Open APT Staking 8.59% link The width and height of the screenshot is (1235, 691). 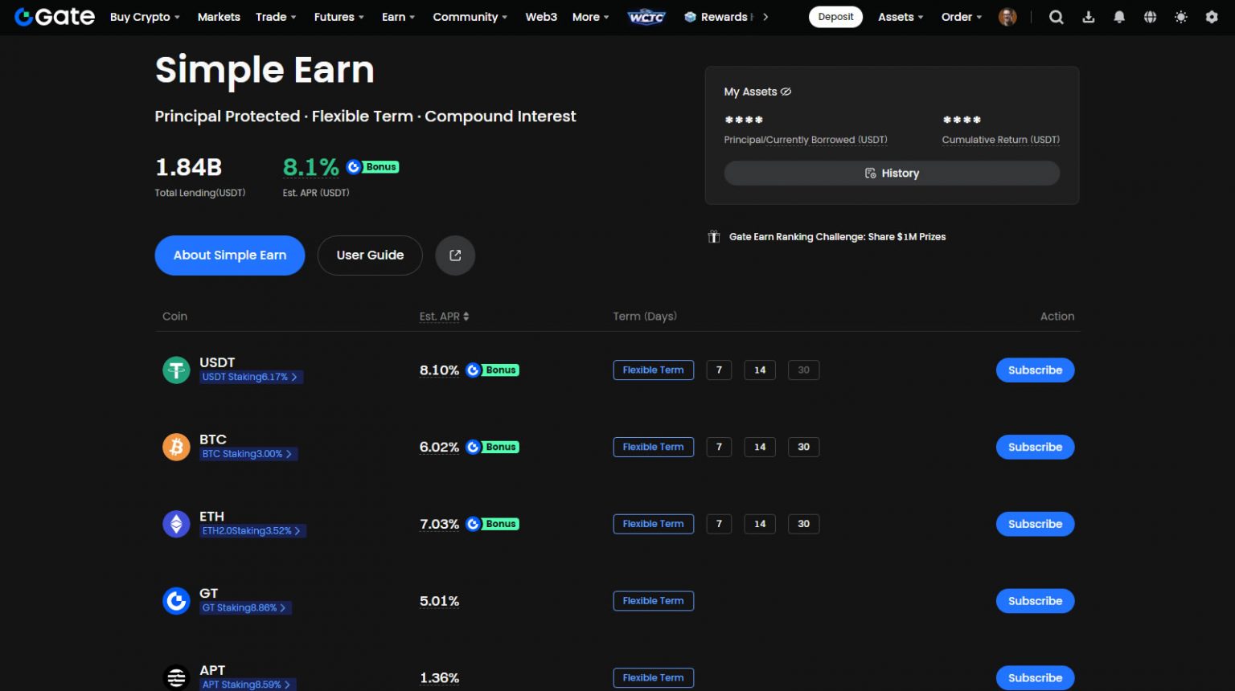tap(247, 685)
